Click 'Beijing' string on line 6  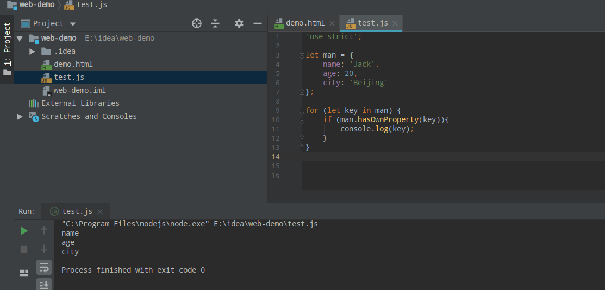pos(369,83)
